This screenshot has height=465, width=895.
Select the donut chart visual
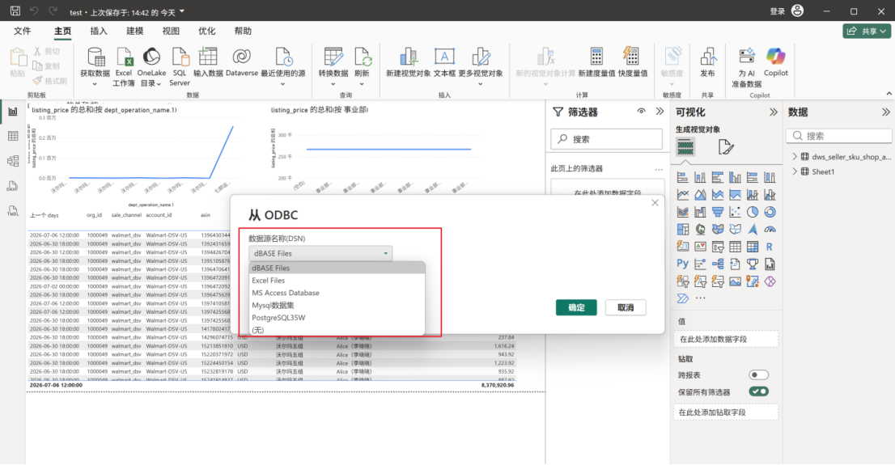click(770, 212)
